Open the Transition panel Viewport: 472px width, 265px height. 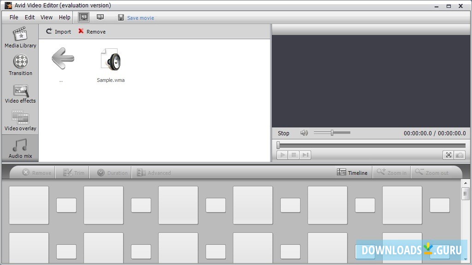(x=20, y=65)
